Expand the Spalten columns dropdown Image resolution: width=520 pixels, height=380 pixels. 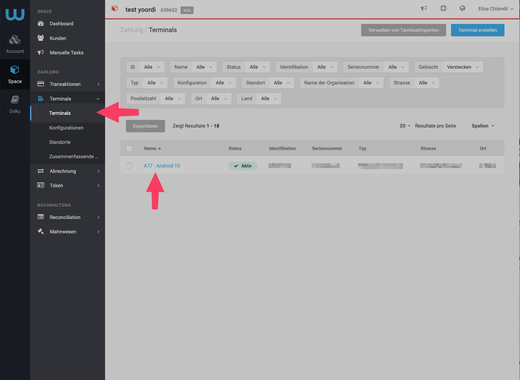click(483, 126)
